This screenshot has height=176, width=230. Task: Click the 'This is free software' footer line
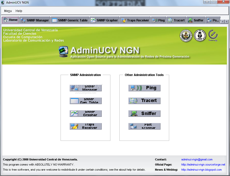(74, 170)
